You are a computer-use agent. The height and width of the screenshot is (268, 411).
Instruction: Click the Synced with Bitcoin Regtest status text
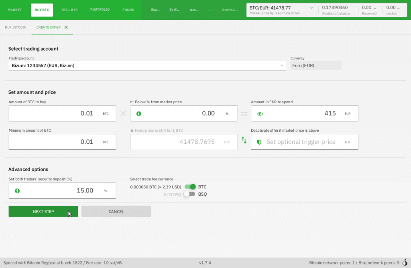[x=62, y=263]
